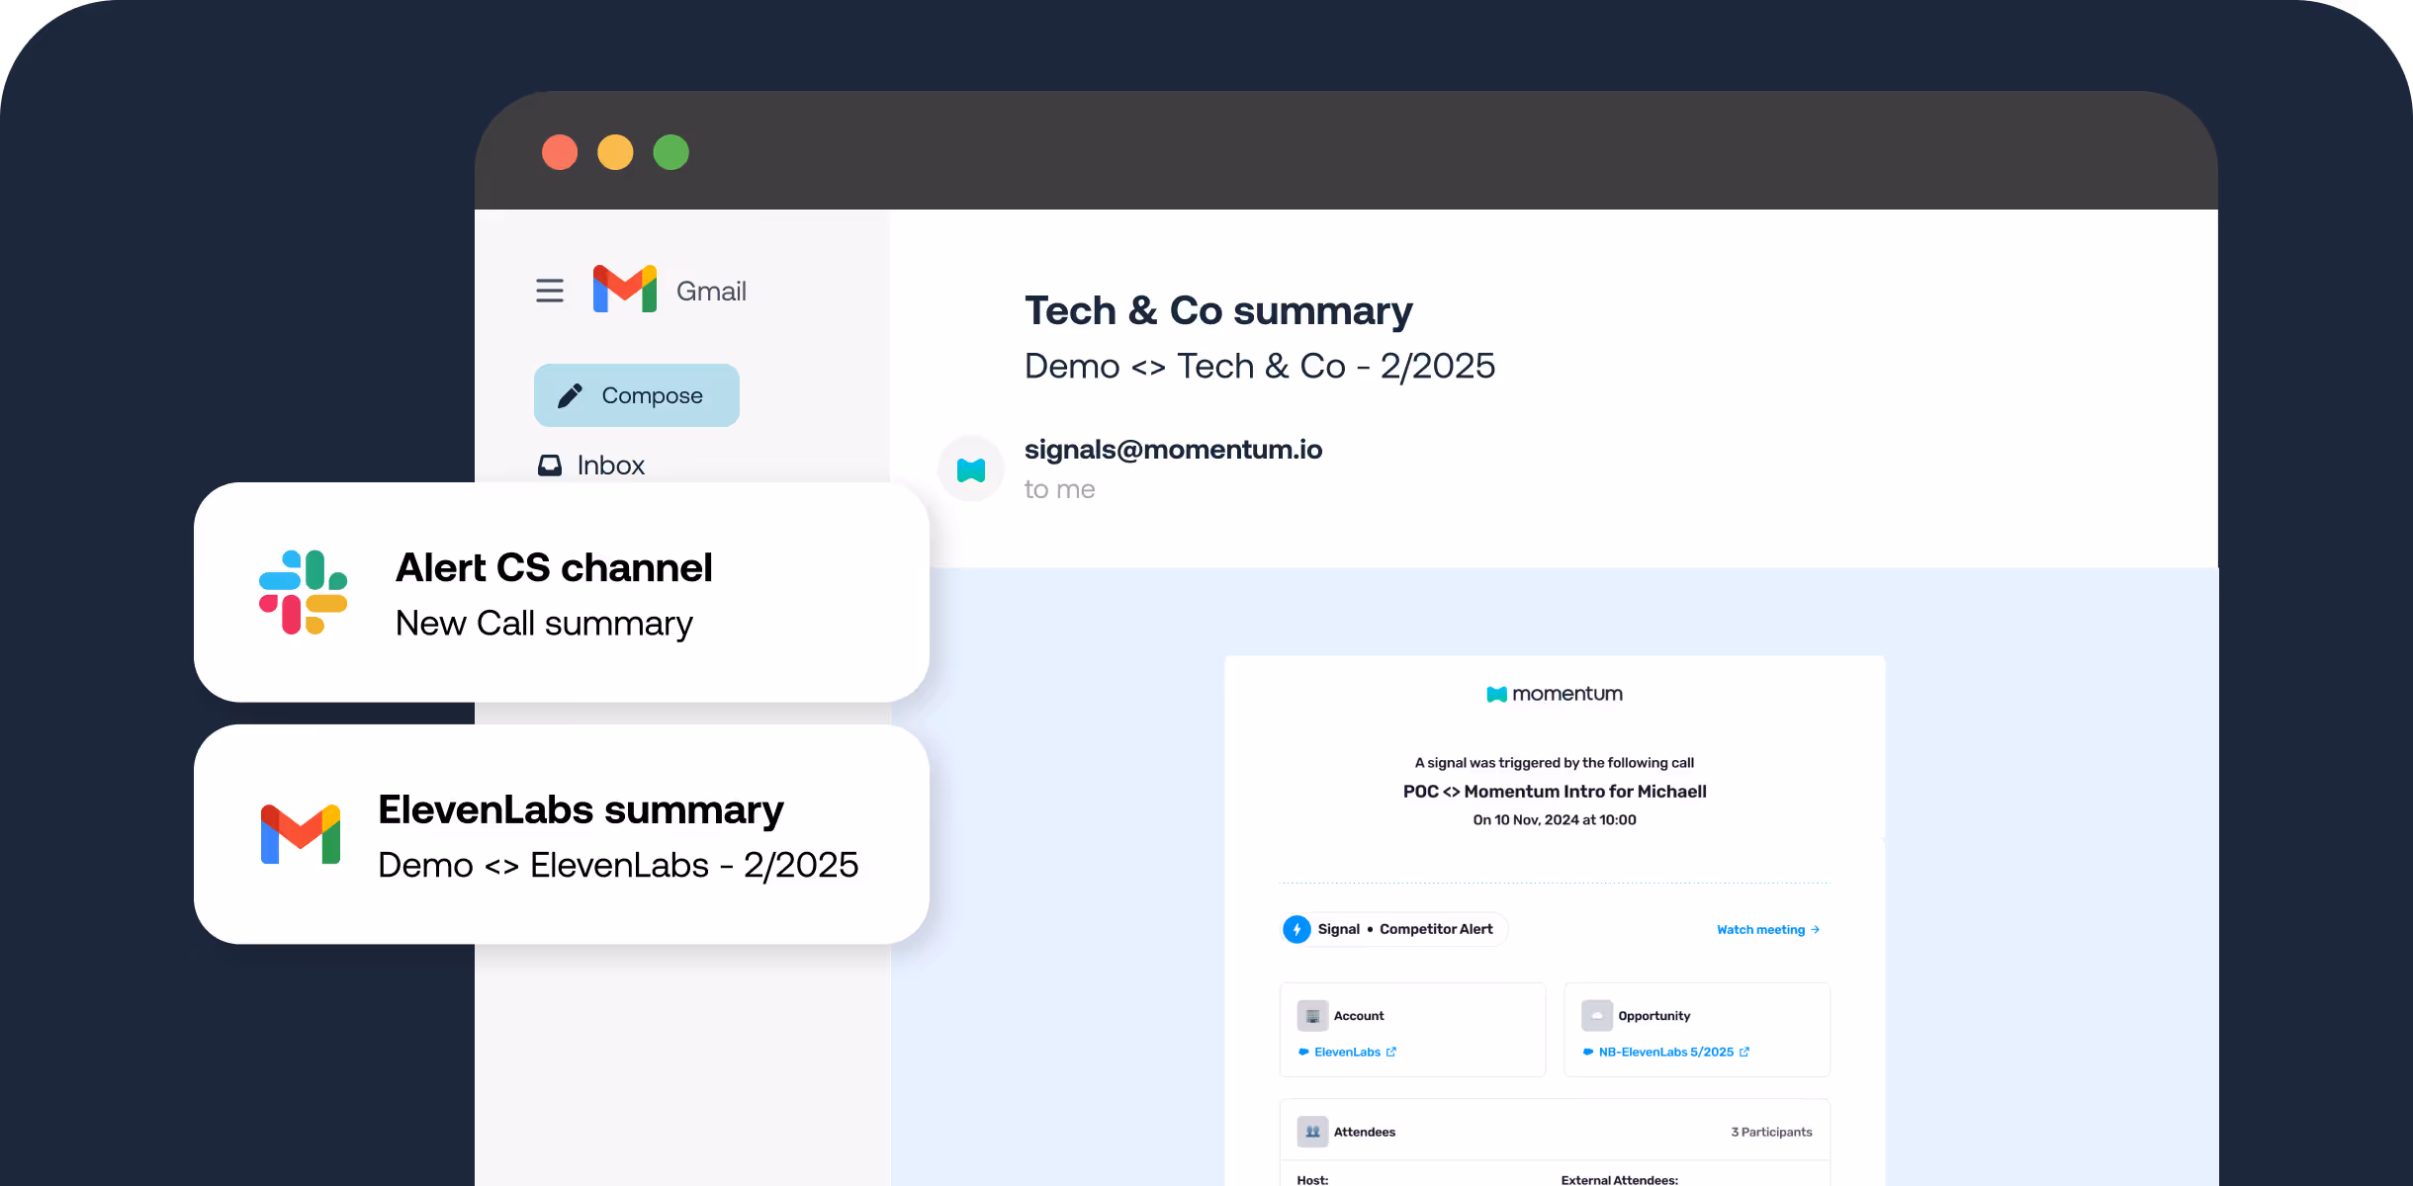Viewport: 2413px width, 1186px height.
Task: Click the signals@momentum.io sender address
Action: 1173,450
